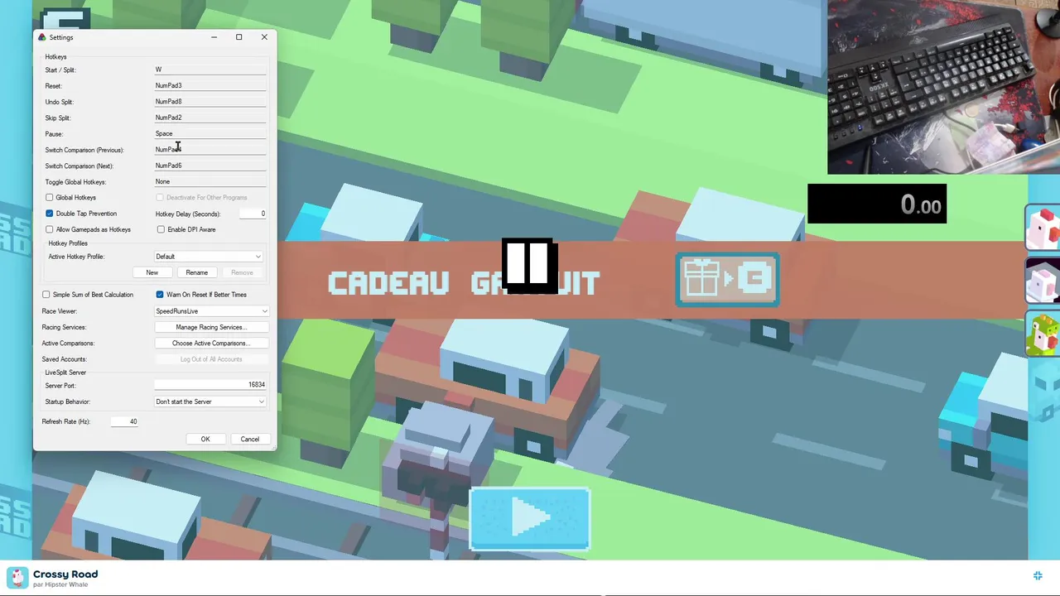Screen dimensions: 1060x596
Task: Click the Skip Split hotkey field
Action: (x=210, y=118)
